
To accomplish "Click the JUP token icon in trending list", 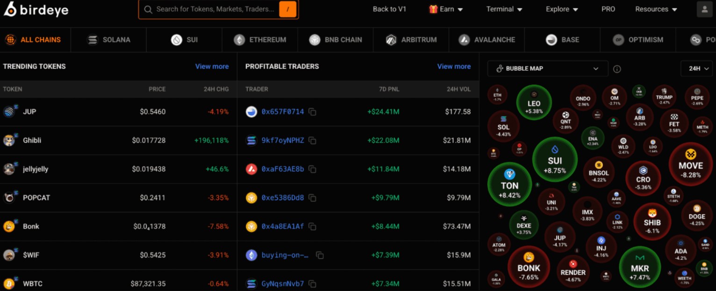I will 11,111.
